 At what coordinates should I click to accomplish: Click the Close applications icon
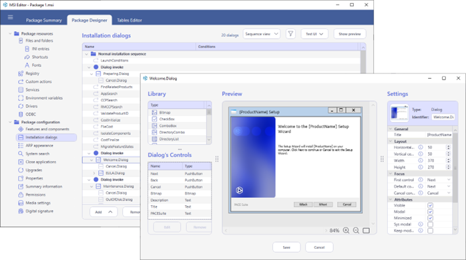point(21,162)
